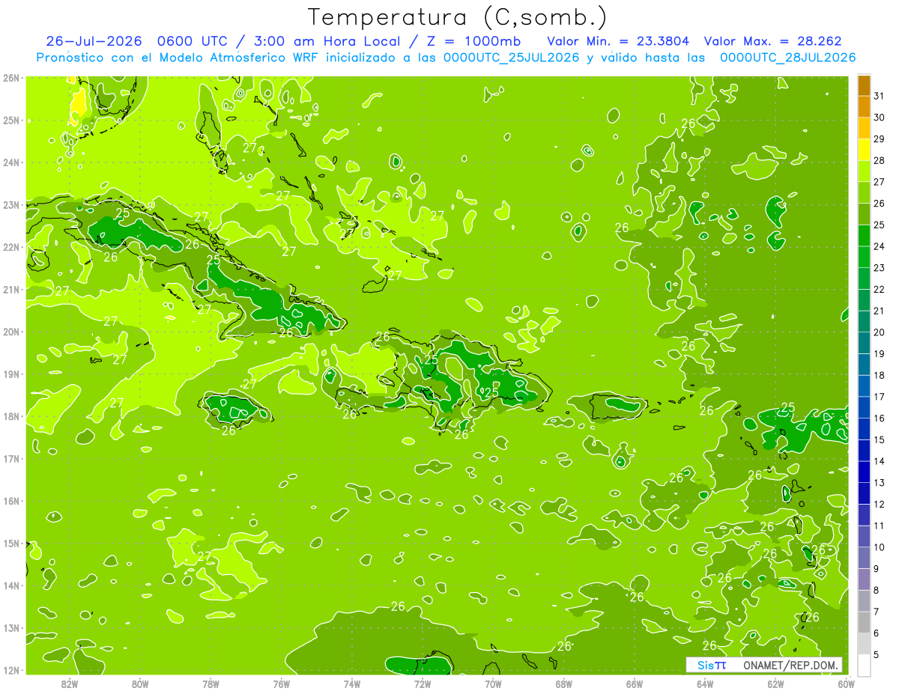This screenshot has height=694, width=899.
Task: Click the latitude axis label "24N"
Action: pyautogui.click(x=11, y=162)
